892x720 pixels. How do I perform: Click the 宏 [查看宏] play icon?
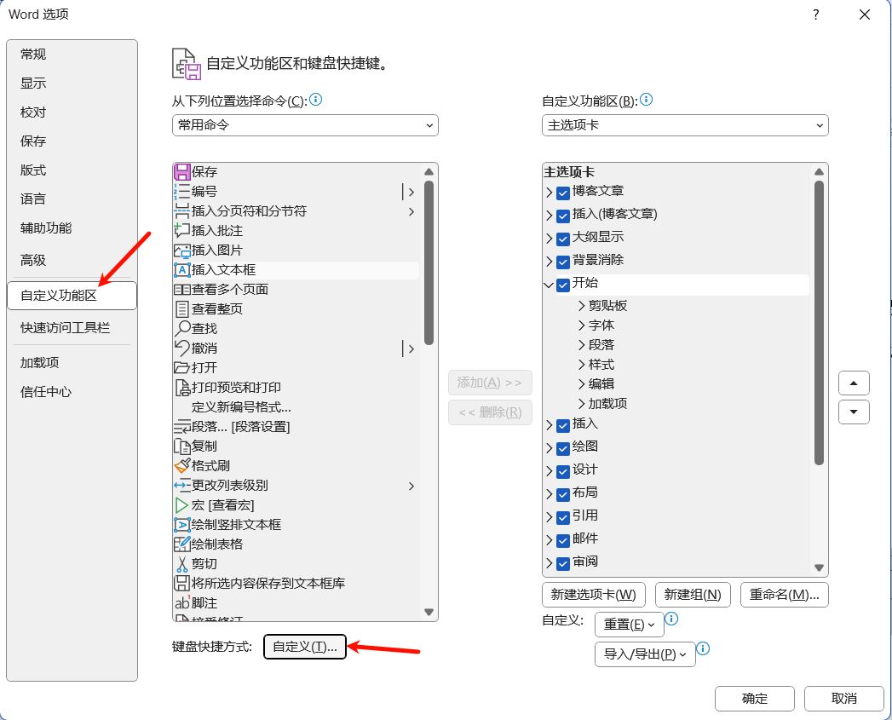pos(181,505)
